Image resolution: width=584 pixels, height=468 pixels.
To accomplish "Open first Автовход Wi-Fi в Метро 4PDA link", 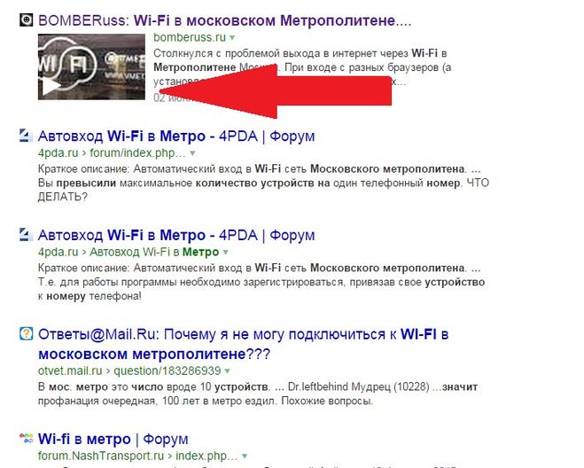I will [x=176, y=136].
